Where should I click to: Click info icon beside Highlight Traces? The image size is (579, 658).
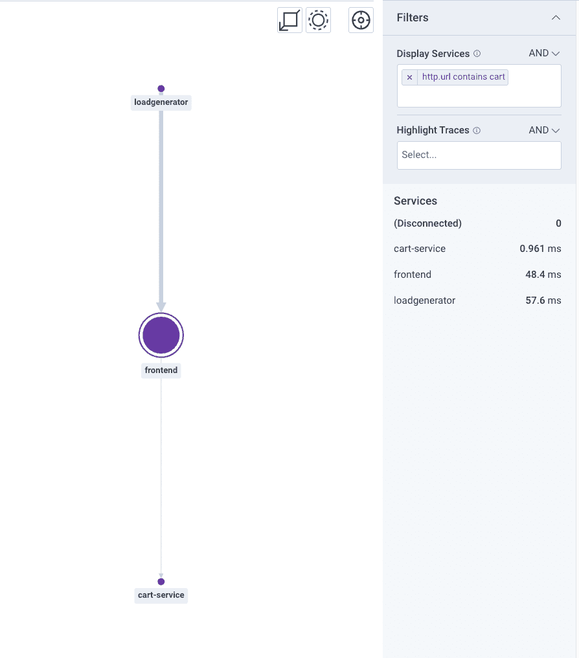(477, 130)
